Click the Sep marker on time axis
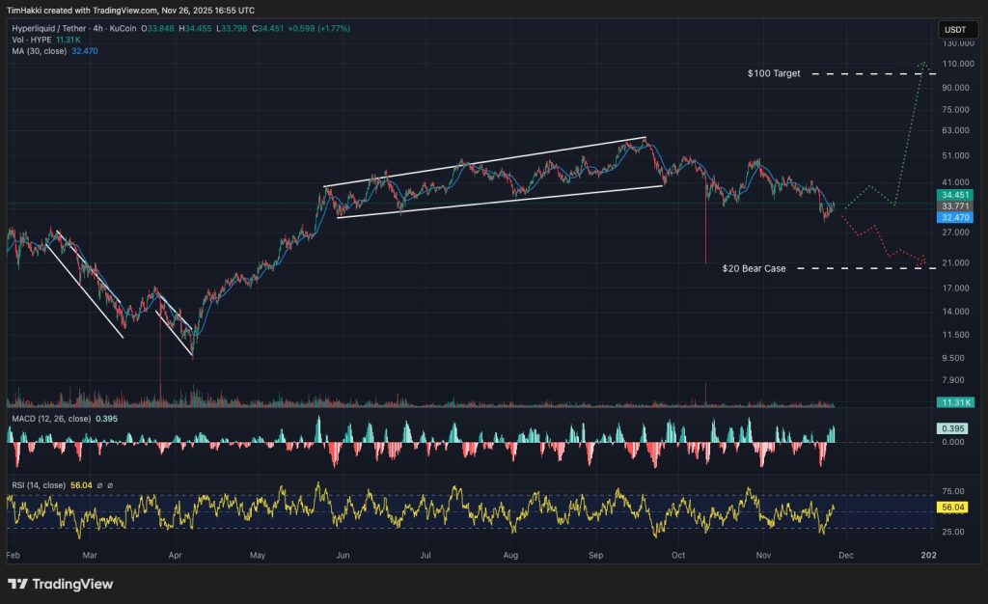The image size is (988, 604). click(x=596, y=556)
